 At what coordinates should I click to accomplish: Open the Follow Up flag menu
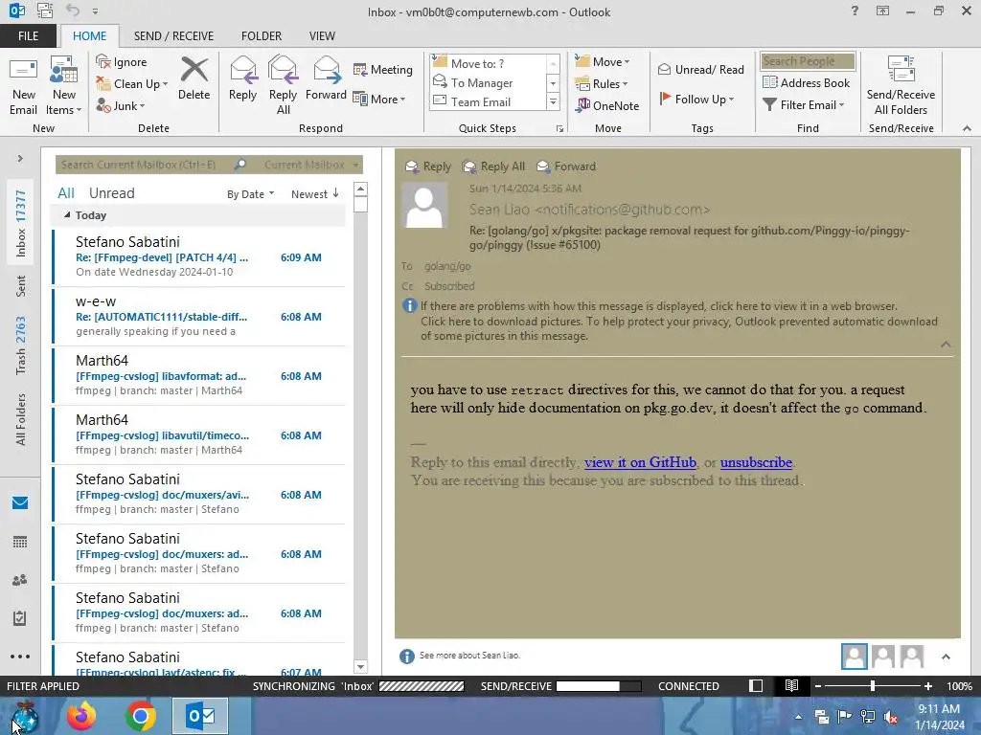(696, 99)
